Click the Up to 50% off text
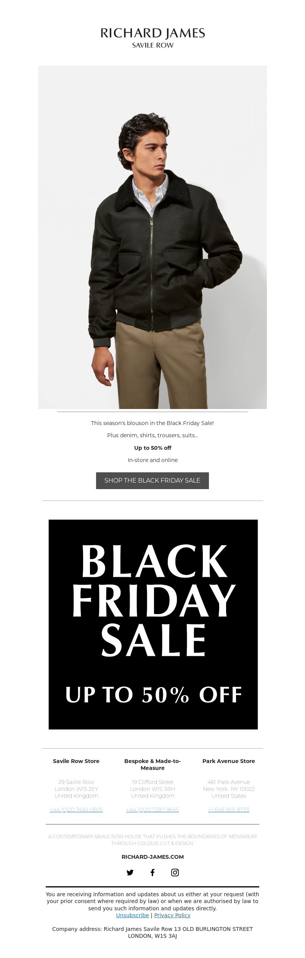This screenshot has height=958, width=305. pos(152,448)
